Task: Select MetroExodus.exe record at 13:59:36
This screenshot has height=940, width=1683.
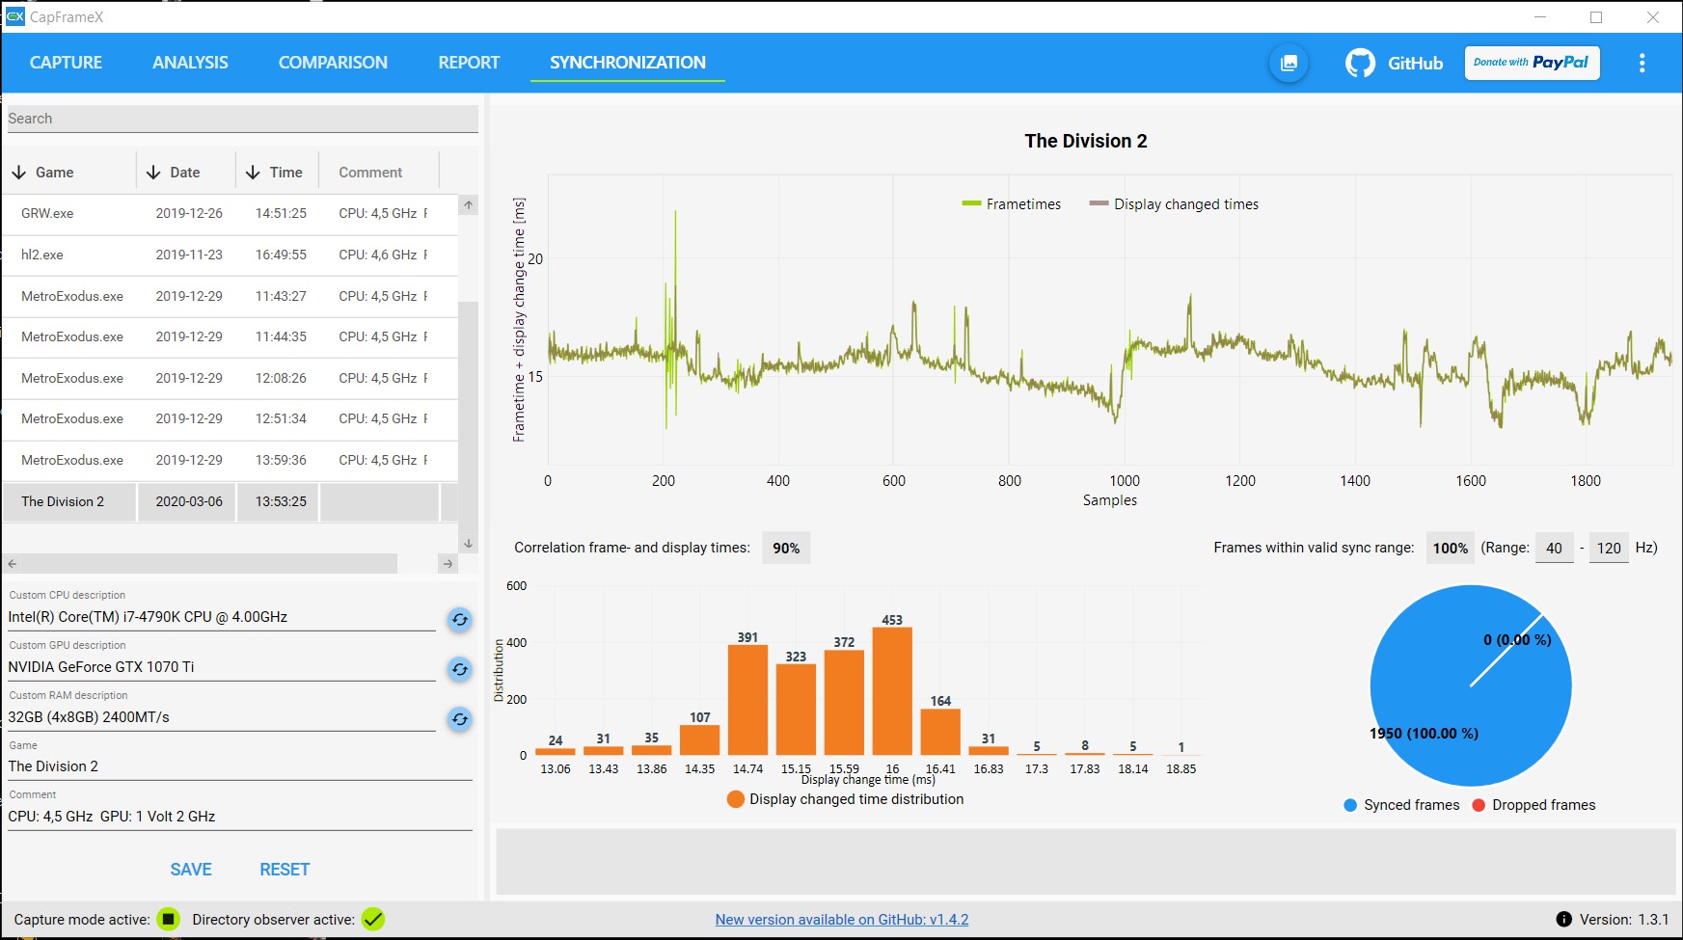Action: click(x=230, y=460)
